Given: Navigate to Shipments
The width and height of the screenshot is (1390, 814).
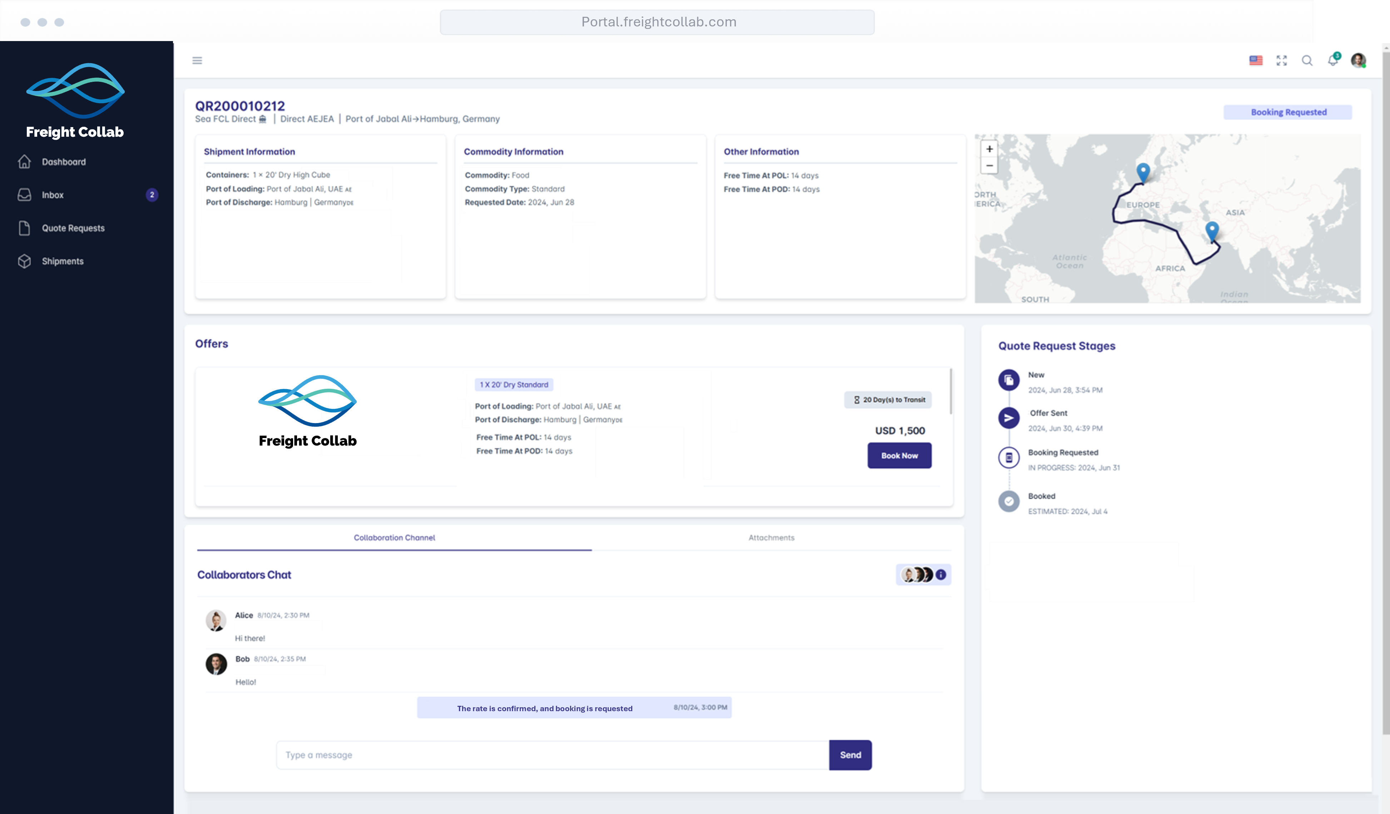Looking at the screenshot, I should pyautogui.click(x=62, y=261).
